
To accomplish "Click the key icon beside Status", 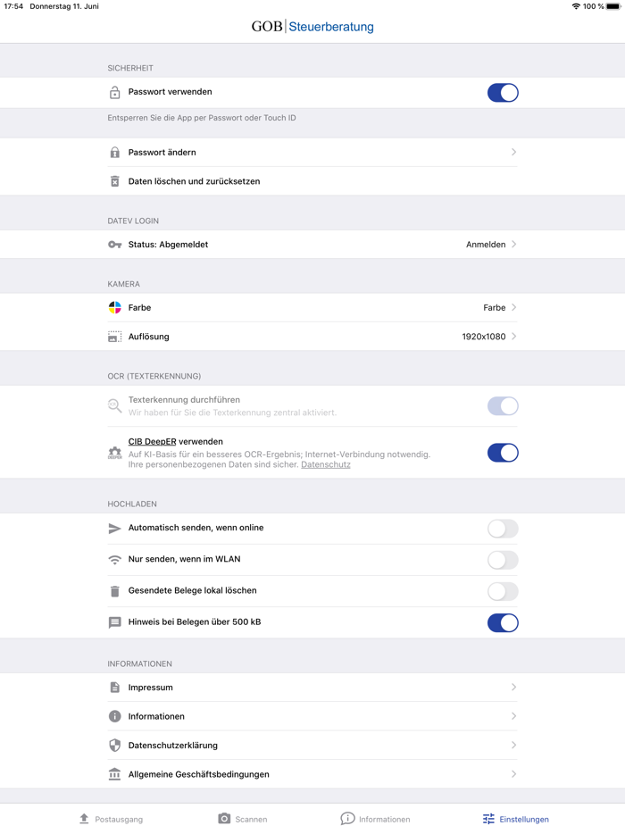I will tap(114, 245).
